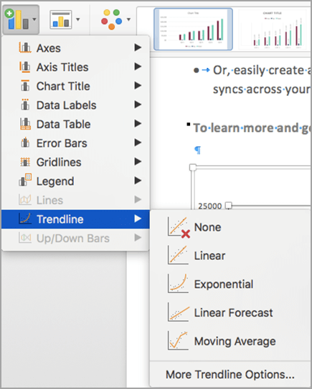Select the first highlighted chart style thumbnail
Image resolution: width=312 pixels, height=389 pixels.
[193, 29]
